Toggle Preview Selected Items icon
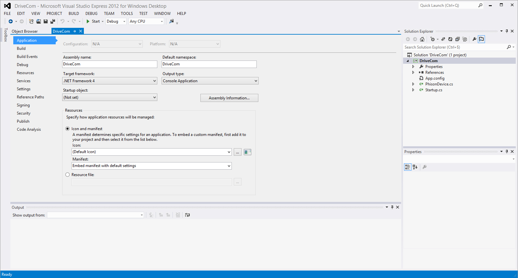 coord(481,39)
